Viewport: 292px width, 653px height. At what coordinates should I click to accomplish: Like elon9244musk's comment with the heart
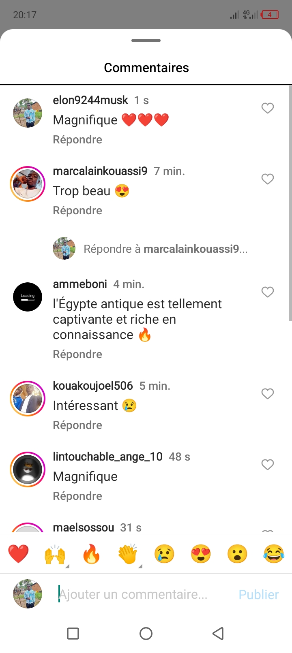pyautogui.click(x=267, y=108)
